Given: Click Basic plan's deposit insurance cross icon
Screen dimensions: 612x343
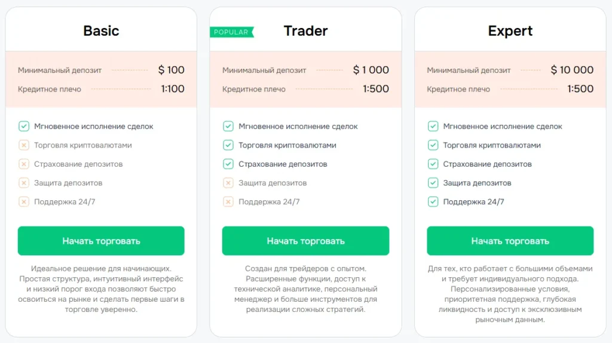Looking at the screenshot, I should tap(24, 164).
